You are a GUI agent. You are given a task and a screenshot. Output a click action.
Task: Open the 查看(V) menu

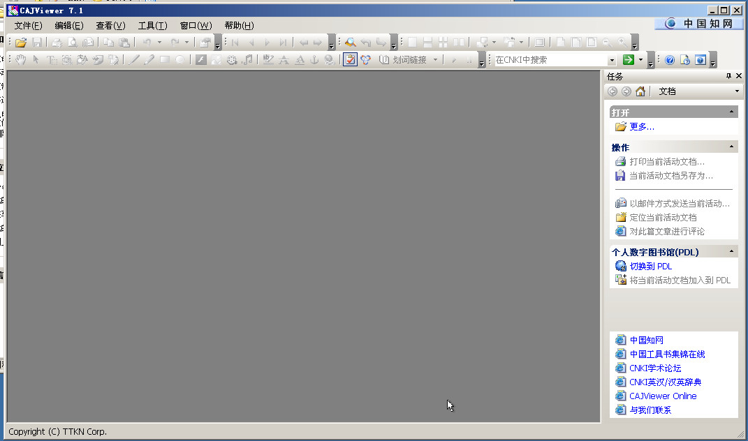pyautogui.click(x=110, y=25)
